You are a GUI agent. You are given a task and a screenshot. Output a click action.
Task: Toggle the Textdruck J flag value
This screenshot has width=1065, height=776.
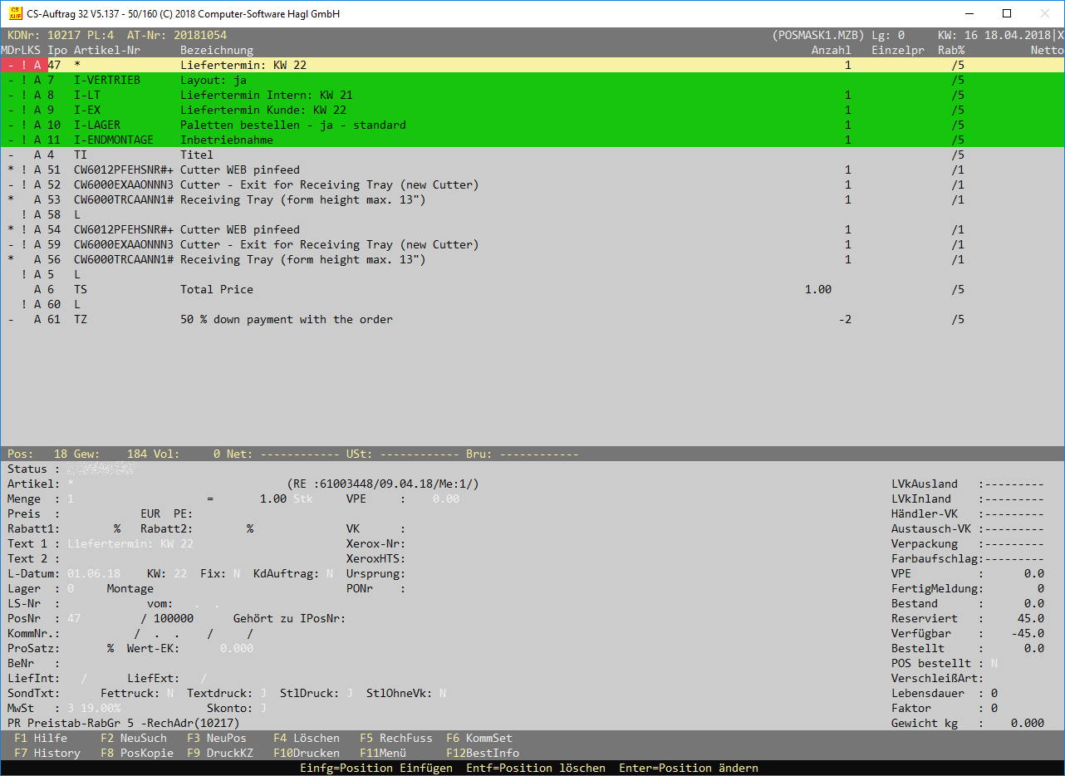coord(263,693)
